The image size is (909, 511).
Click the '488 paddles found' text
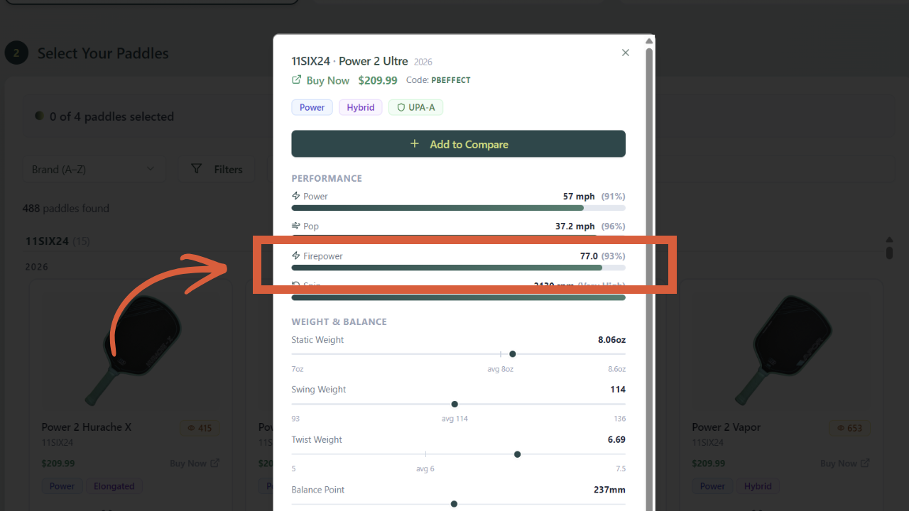(66, 208)
